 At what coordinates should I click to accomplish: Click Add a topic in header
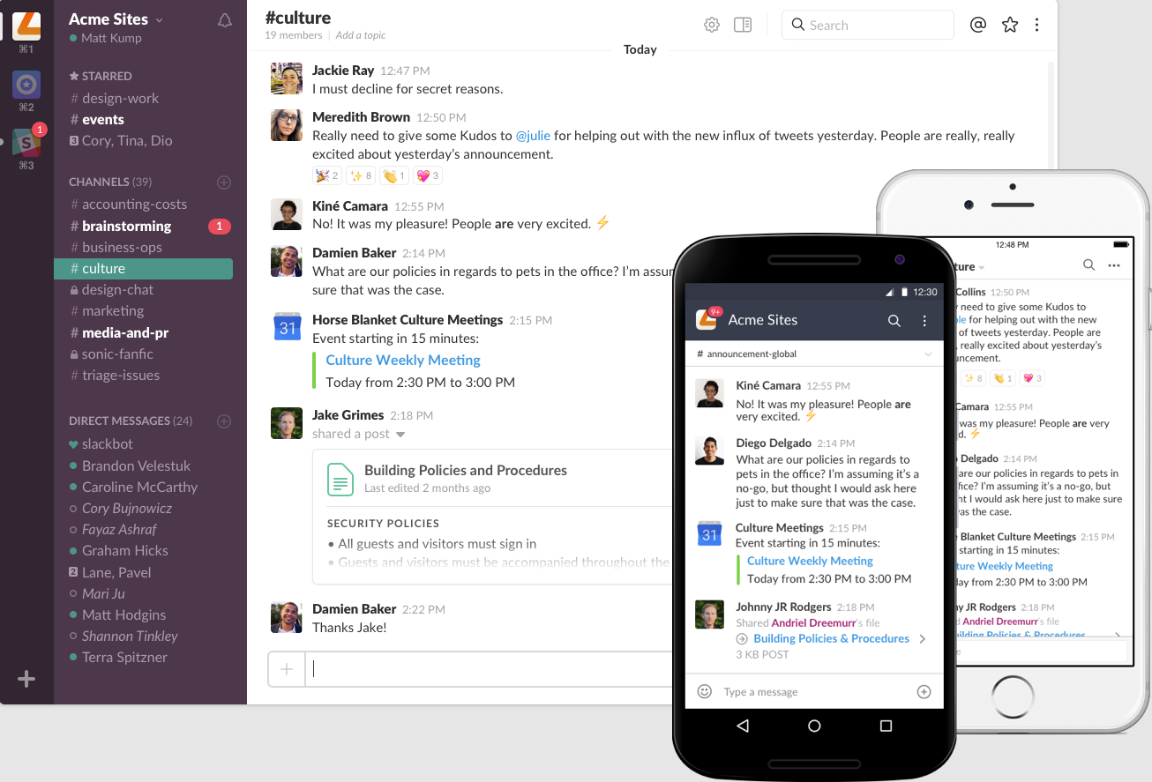pyautogui.click(x=361, y=35)
